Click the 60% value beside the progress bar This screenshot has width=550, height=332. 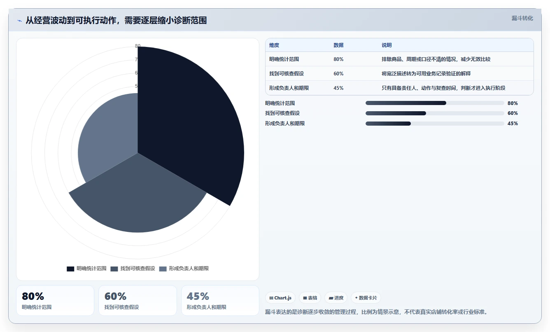click(x=513, y=113)
